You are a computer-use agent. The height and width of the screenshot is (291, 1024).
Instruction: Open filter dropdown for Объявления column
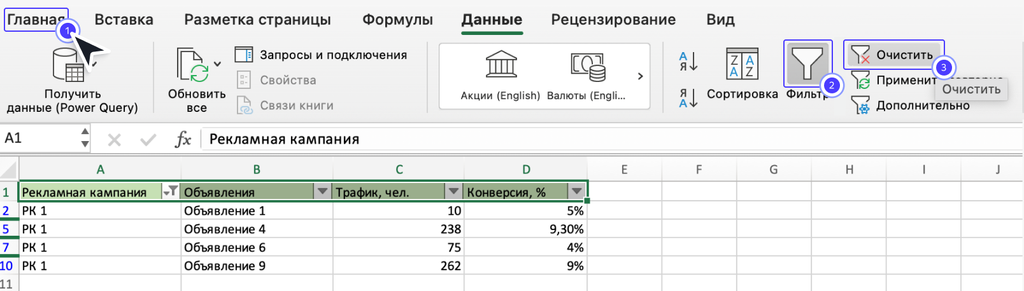[x=322, y=191]
